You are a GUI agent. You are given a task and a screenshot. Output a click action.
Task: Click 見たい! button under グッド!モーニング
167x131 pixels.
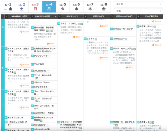click(x=130, y=67)
